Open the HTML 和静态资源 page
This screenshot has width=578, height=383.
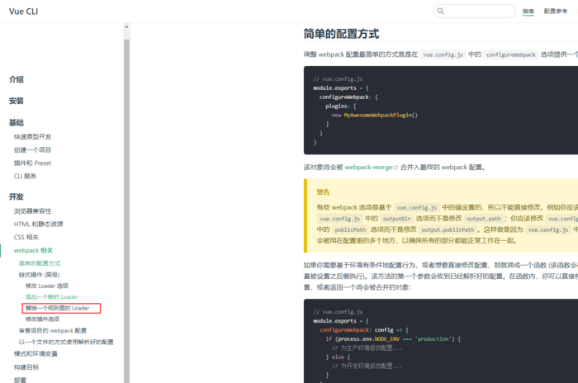(x=38, y=225)
